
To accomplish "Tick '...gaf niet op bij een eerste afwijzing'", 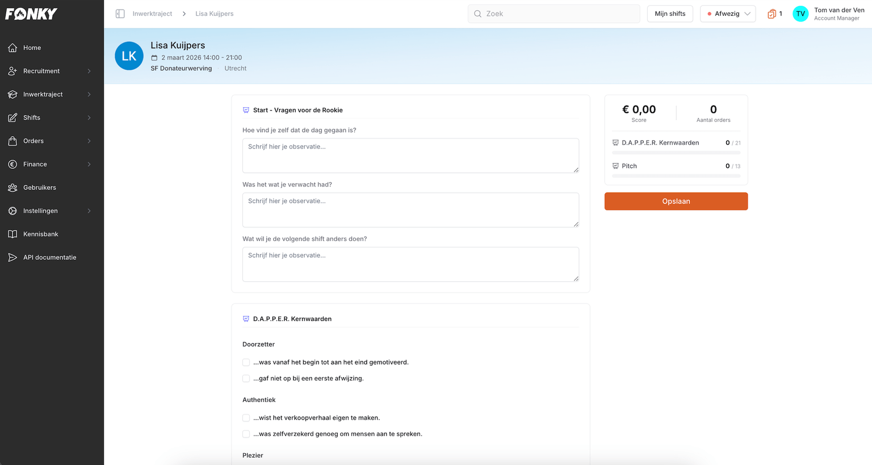I will (x=246, y=379).
